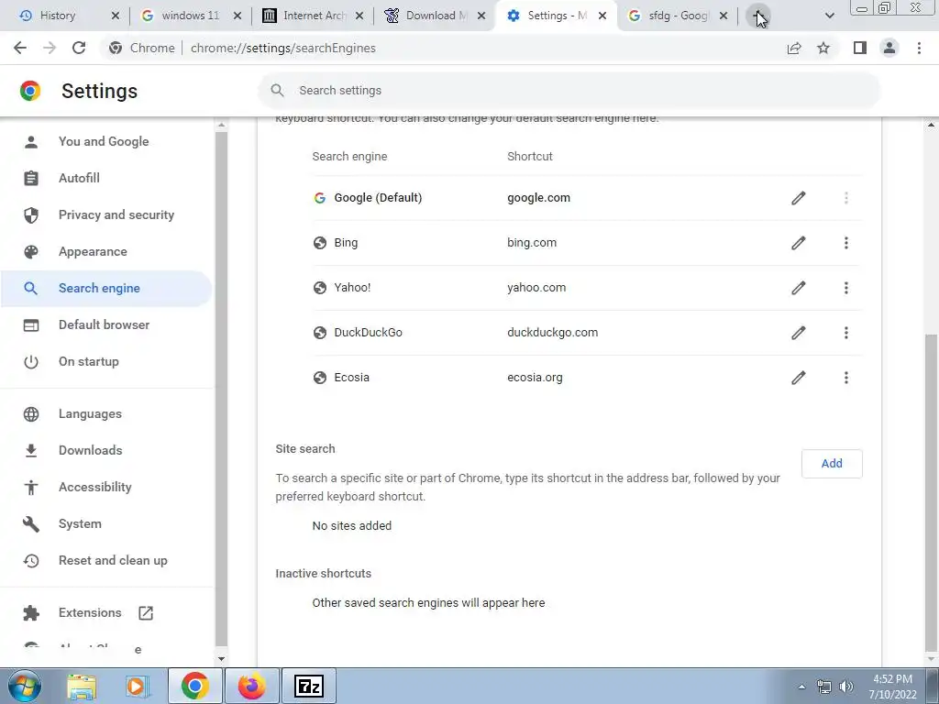Edit the DuckDuckGo search engine entry
This screenshot has height=704, width=939.
[799, 333]
